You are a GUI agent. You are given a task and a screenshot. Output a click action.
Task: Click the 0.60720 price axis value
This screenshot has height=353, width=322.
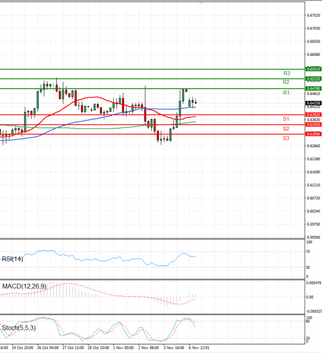[313, 198]
